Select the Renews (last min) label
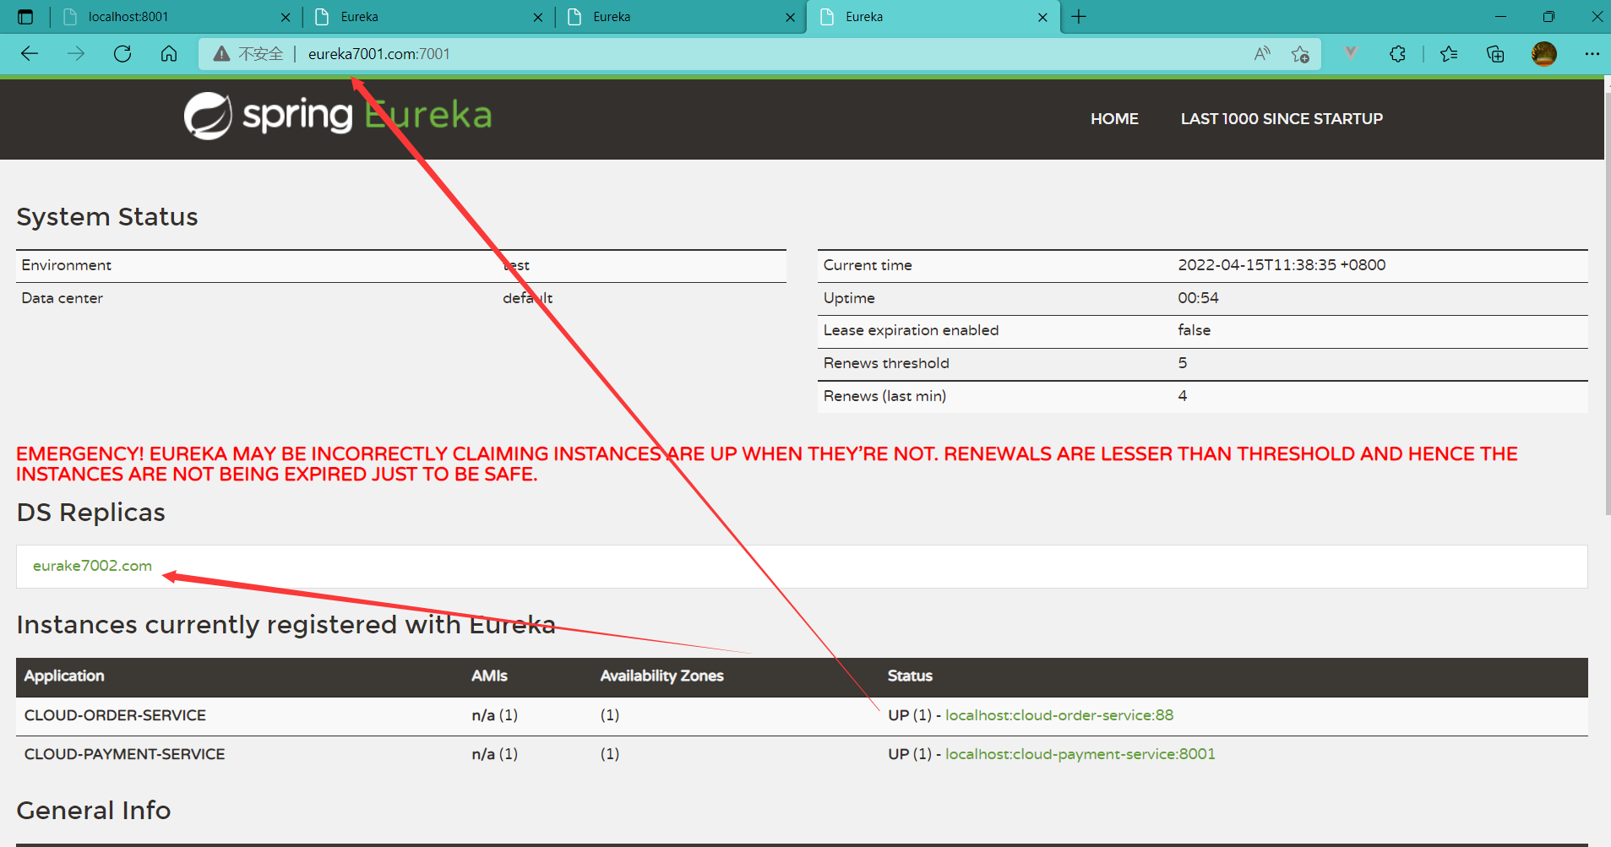Viewport: 1611px width, 847px height. tap(884, 396)
